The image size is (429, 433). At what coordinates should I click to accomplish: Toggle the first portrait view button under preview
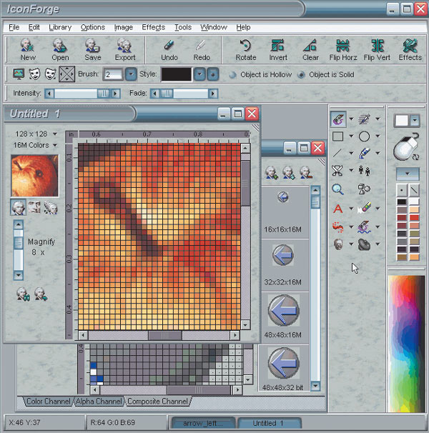point(19,207)
